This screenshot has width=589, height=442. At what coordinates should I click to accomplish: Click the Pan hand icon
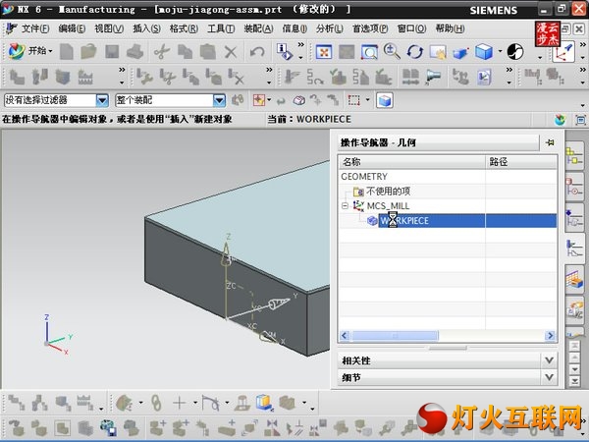438,52
